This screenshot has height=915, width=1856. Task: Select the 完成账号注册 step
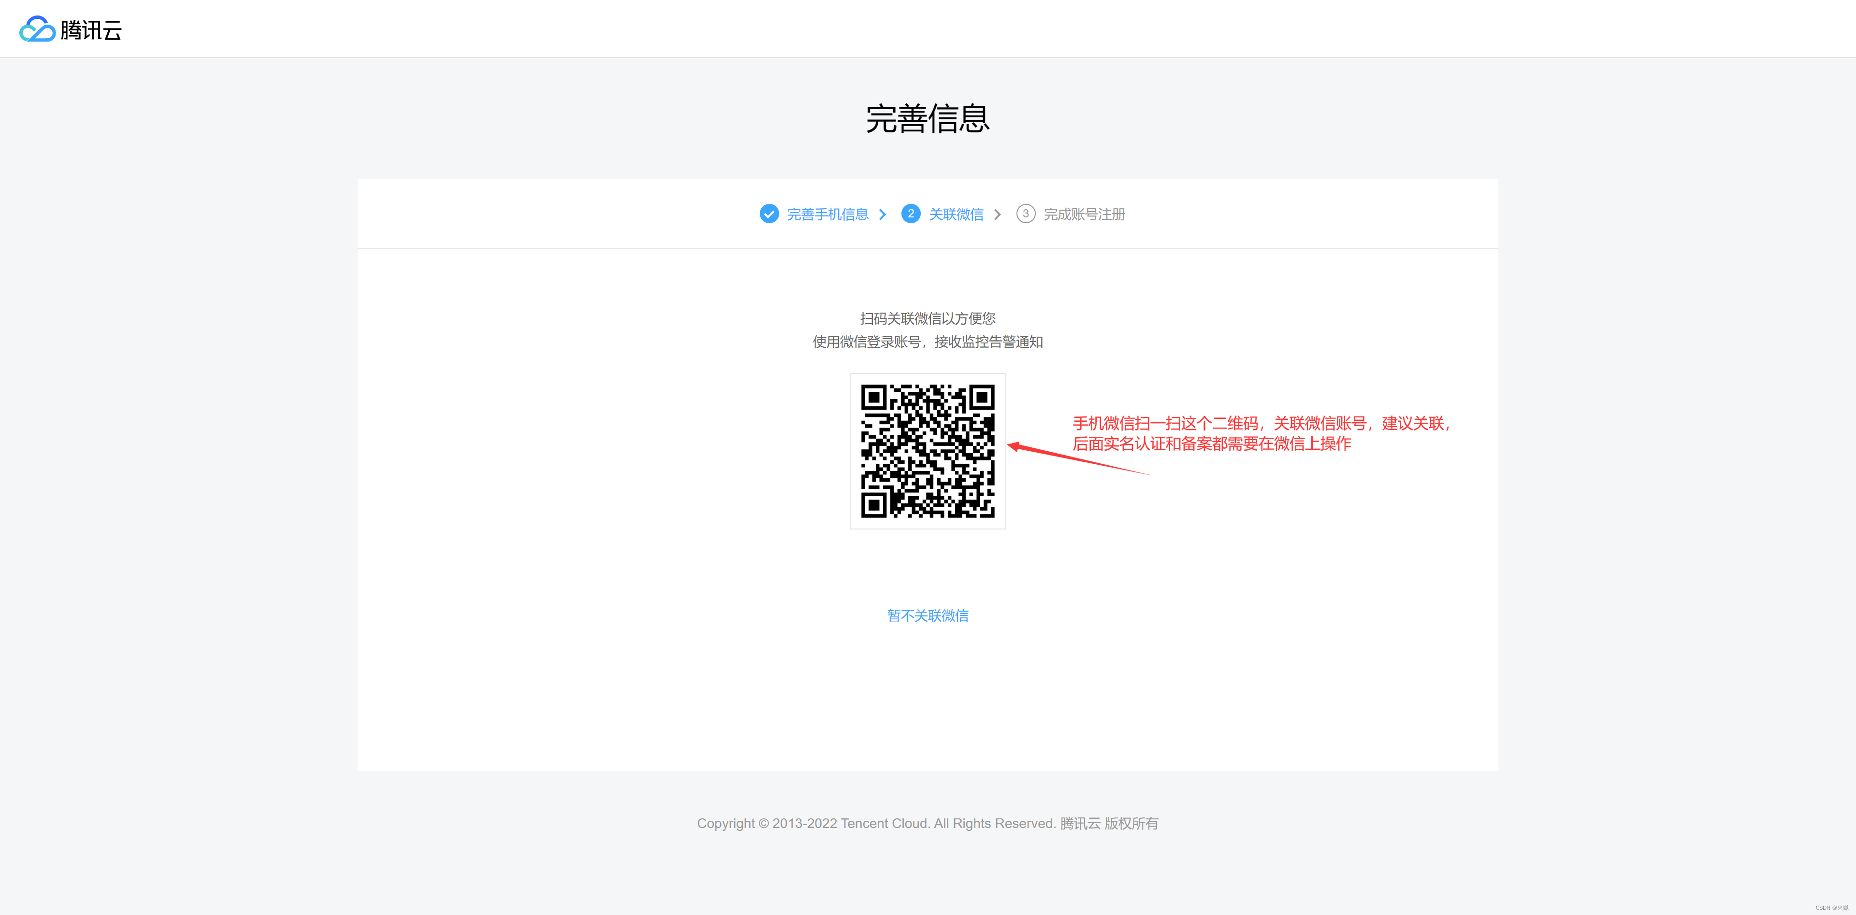(x=1084, y=214)
